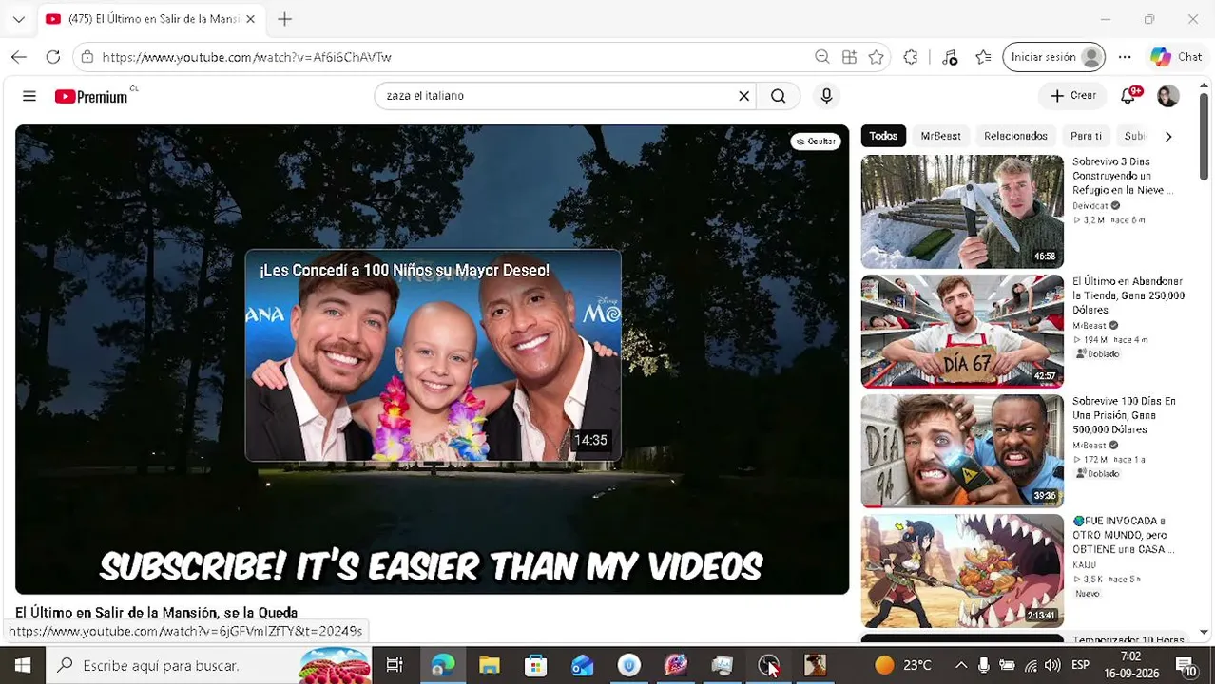
Task: Open the Outlook mail taskbar icon
Action: (582, 665)
